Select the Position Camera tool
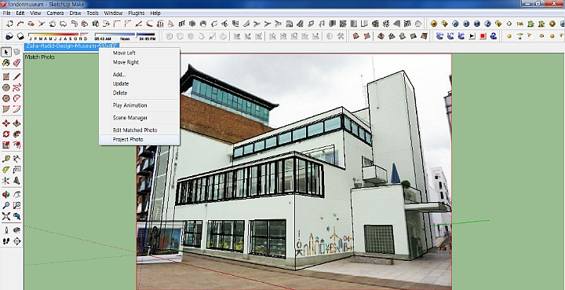This screenshot has height=290, width=565. point(6,230)
